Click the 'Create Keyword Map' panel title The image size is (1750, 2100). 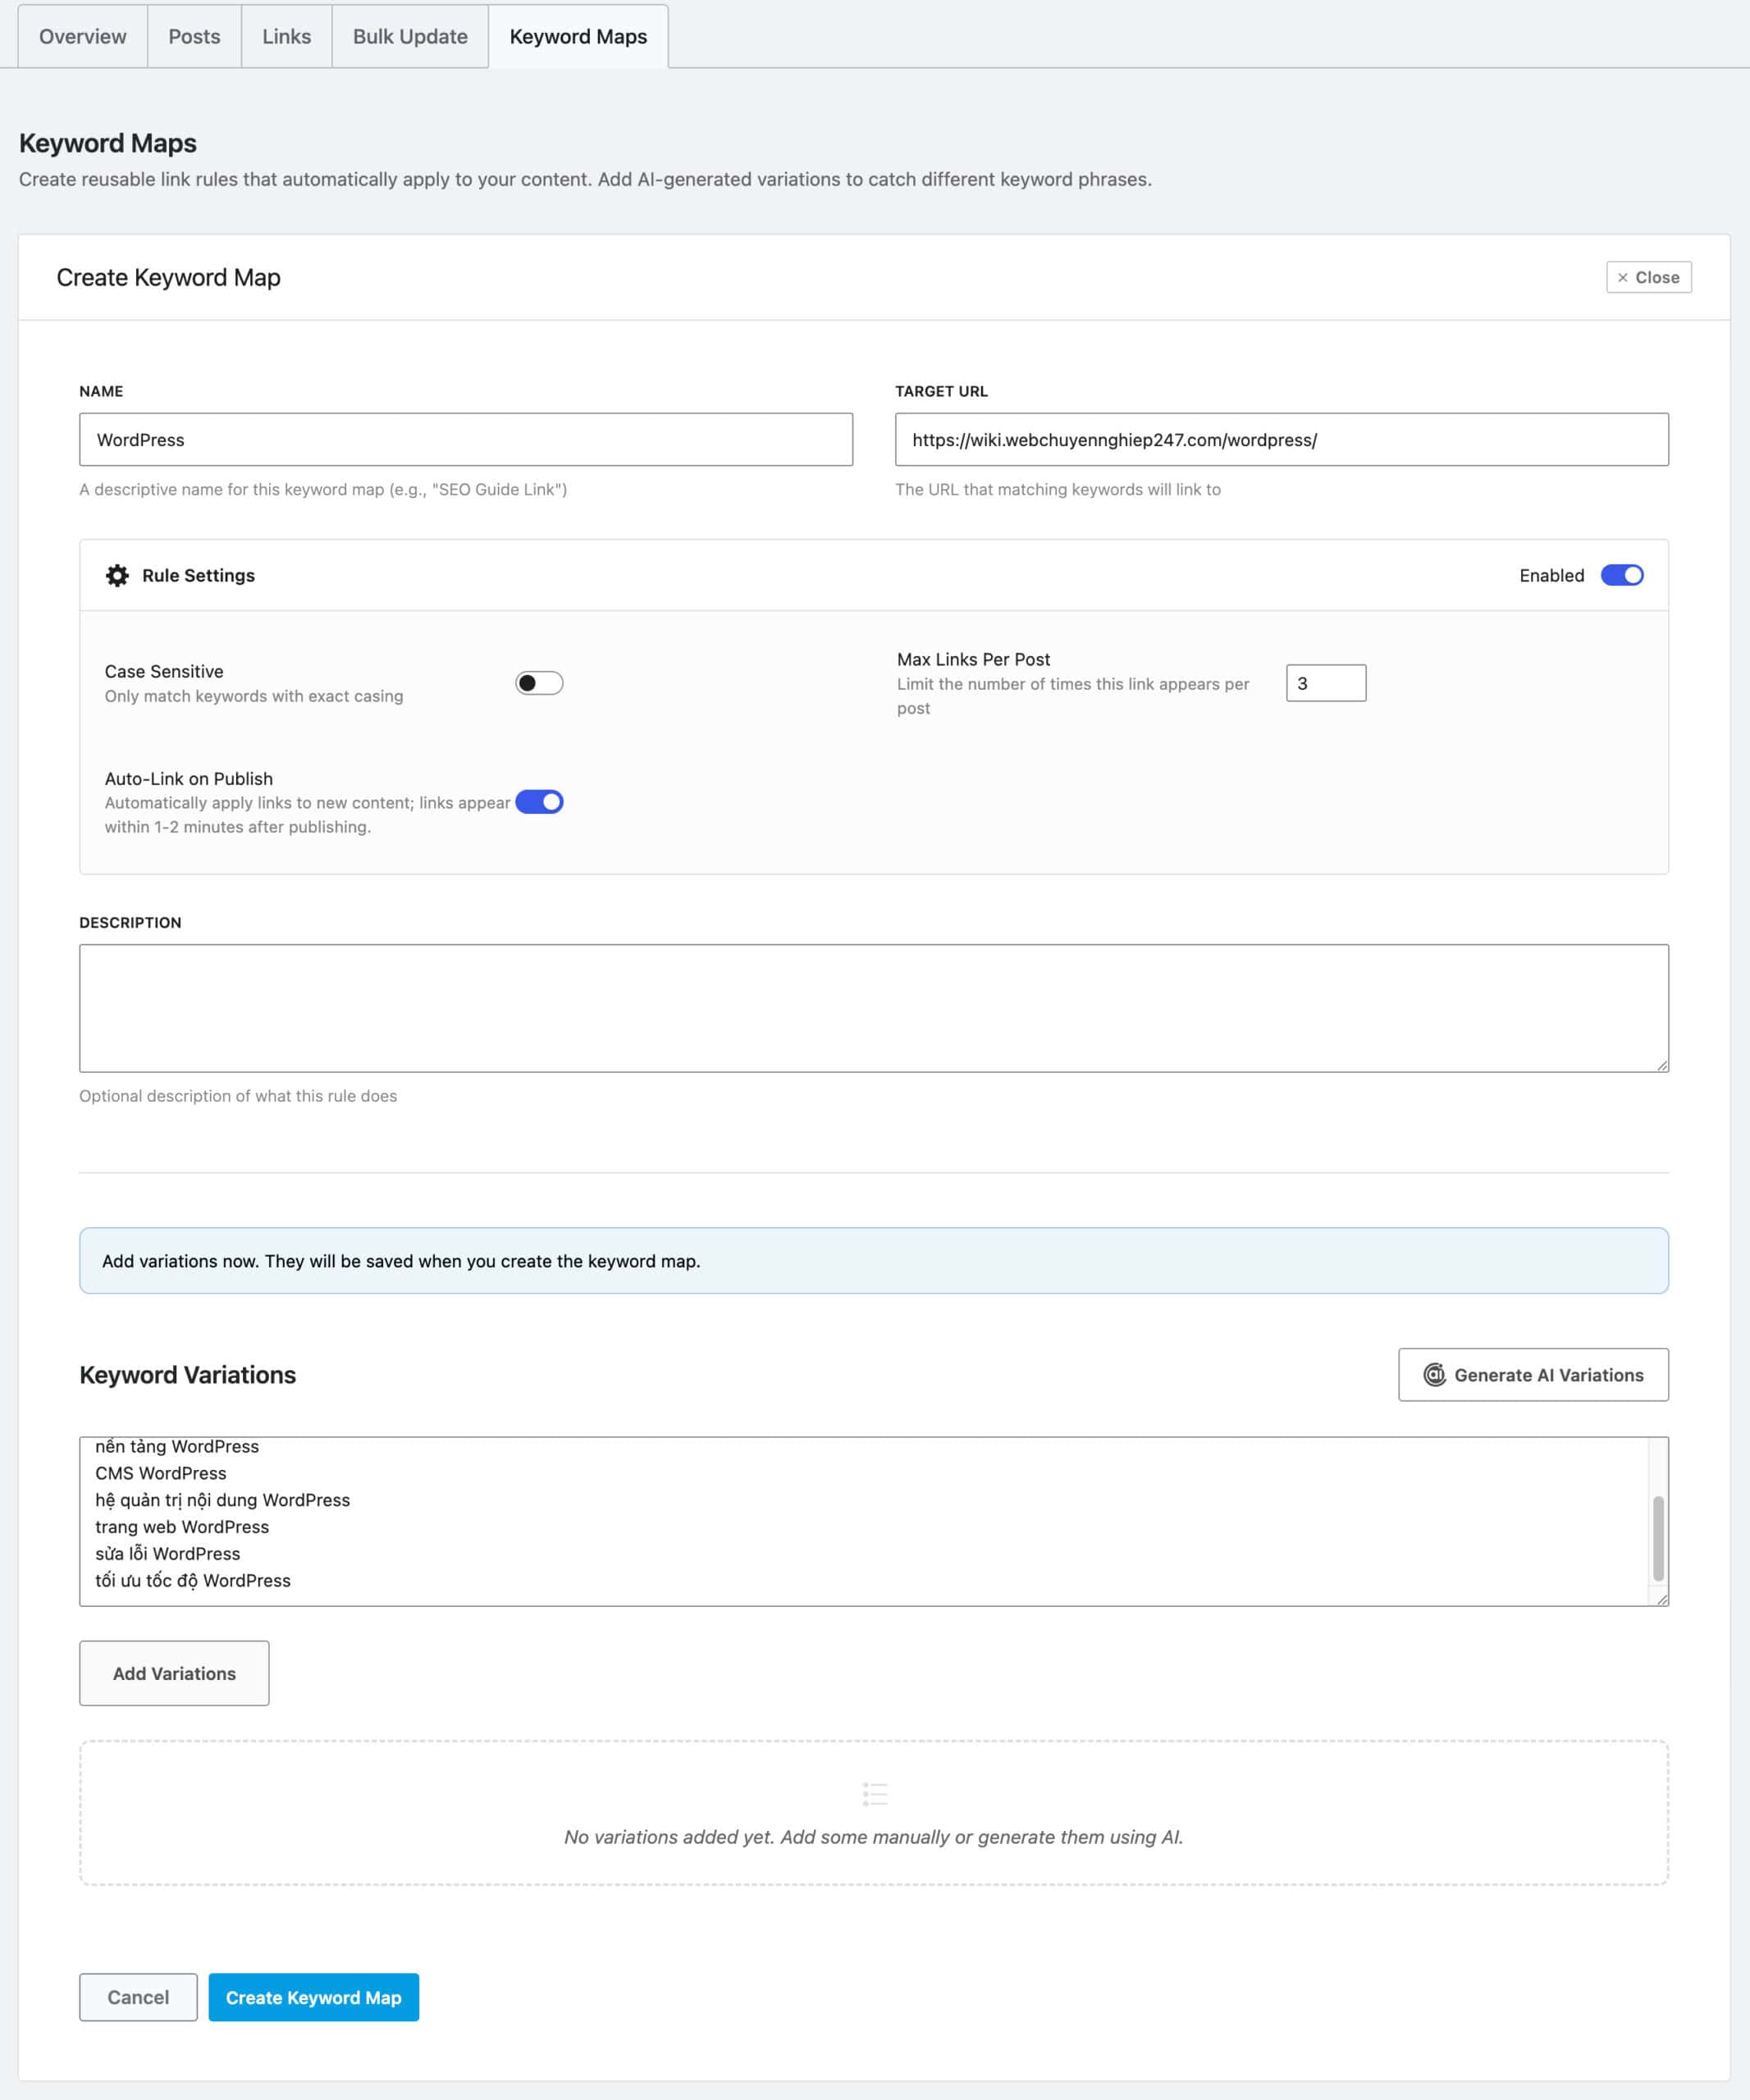coord(168,278)
